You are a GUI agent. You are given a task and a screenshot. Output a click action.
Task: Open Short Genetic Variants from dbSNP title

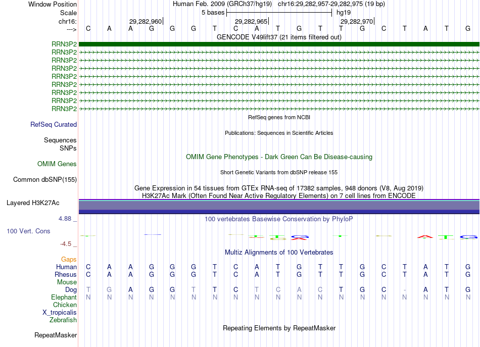tap(279, 172)
